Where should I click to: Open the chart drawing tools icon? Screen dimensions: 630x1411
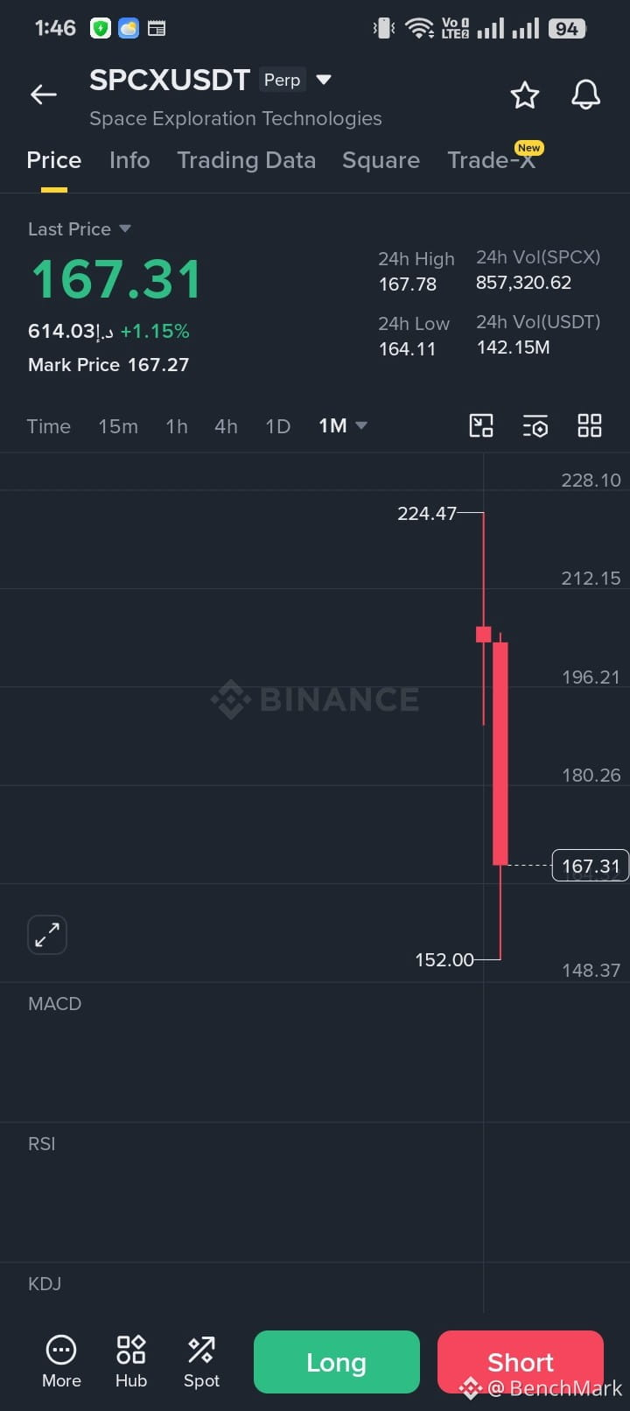tap(481, 425)
